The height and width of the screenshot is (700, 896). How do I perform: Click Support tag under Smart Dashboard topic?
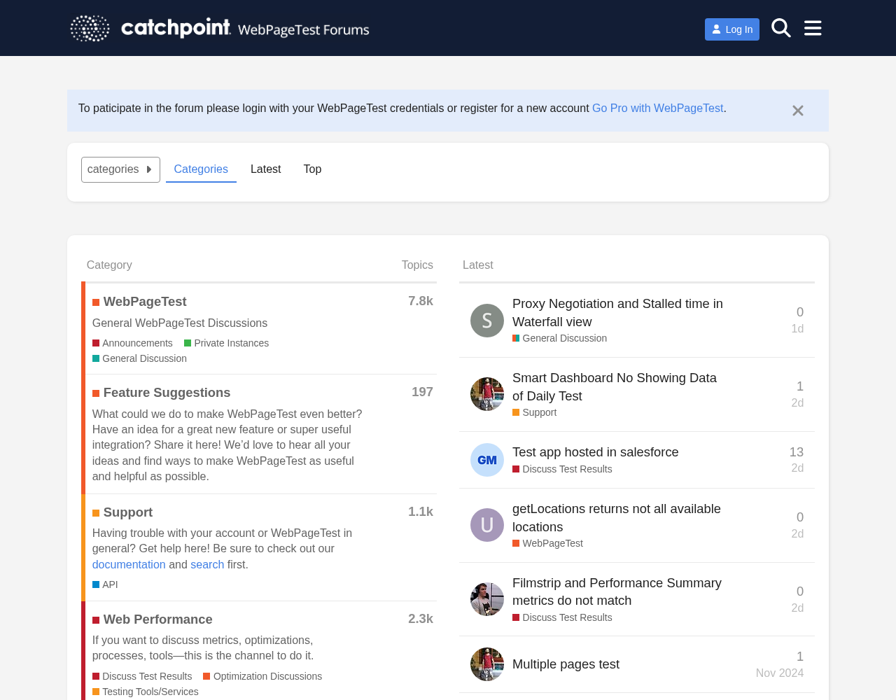click(535, 412)
